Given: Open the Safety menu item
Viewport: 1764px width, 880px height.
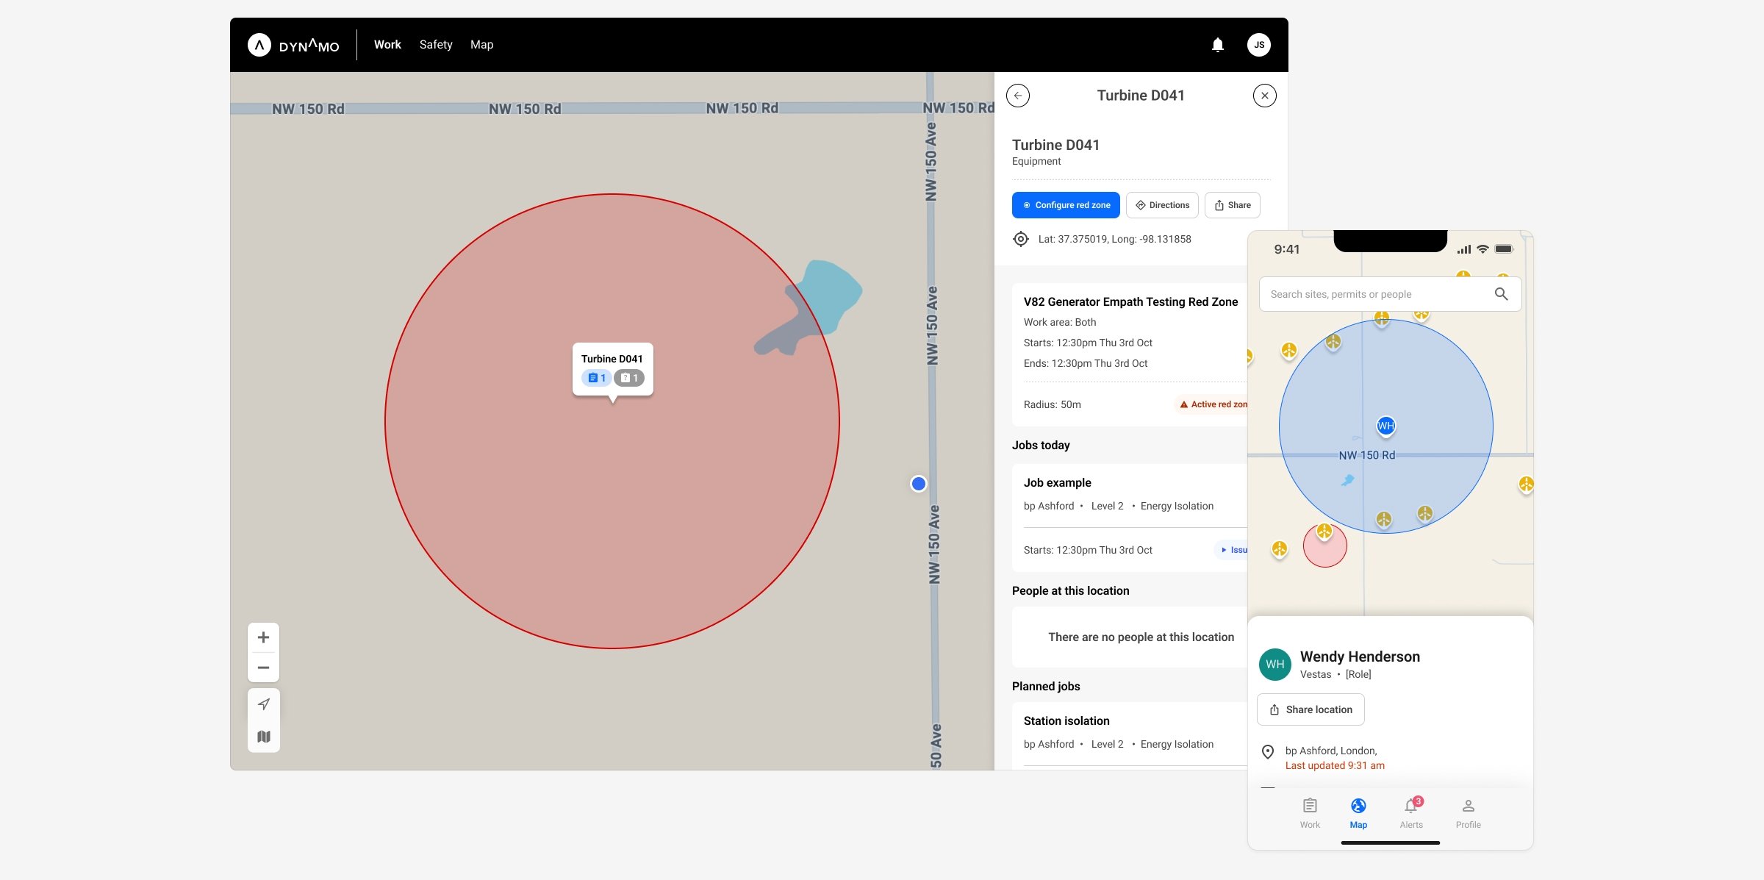Looking at the screenshot, I should tap(435, 44).
